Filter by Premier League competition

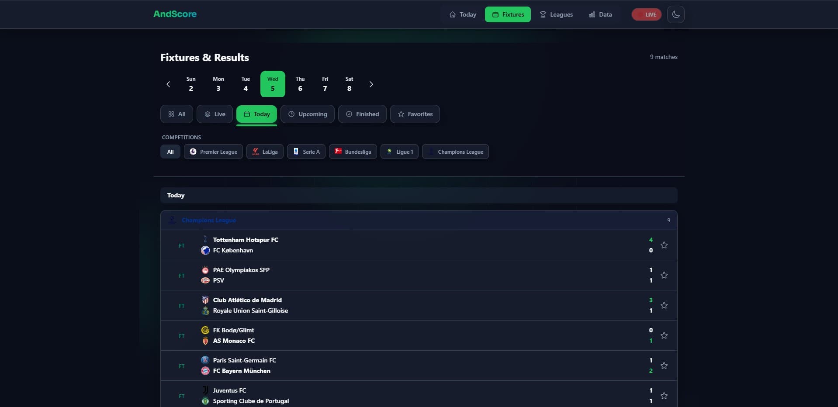coord(213,152)
